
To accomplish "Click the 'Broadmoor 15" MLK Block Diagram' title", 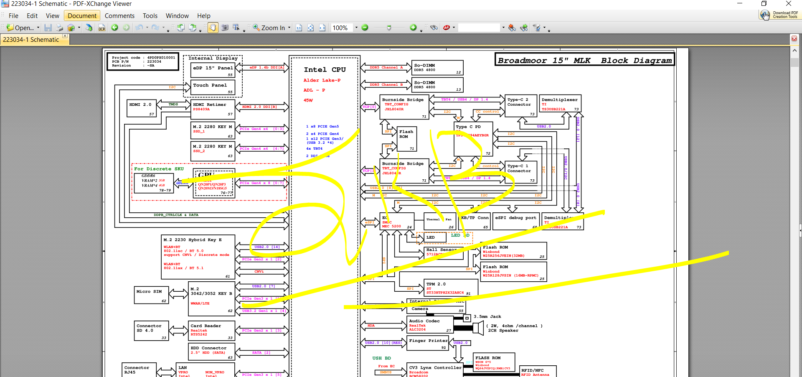I will pyautogui.click(x=585, y=60).
